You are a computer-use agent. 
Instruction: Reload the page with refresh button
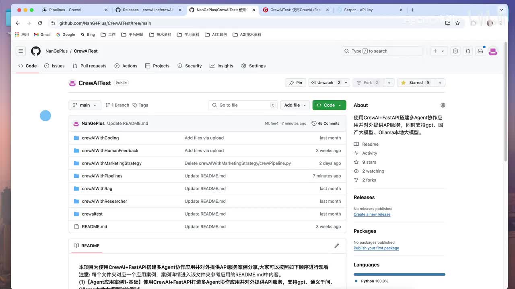pos(40,23)
